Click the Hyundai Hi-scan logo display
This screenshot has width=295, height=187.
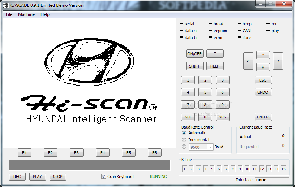pos(90,83)
